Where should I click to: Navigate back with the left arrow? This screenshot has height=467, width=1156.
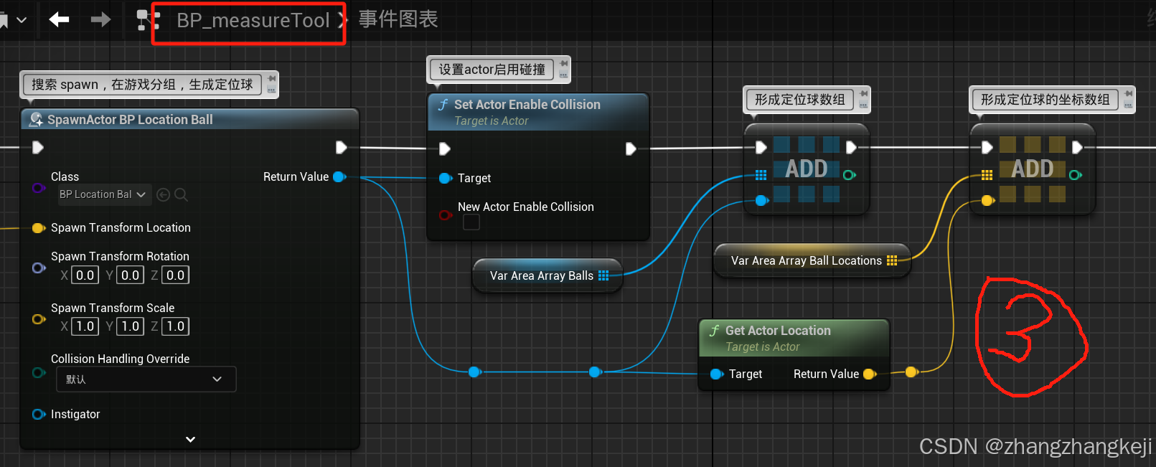point(59,19)
